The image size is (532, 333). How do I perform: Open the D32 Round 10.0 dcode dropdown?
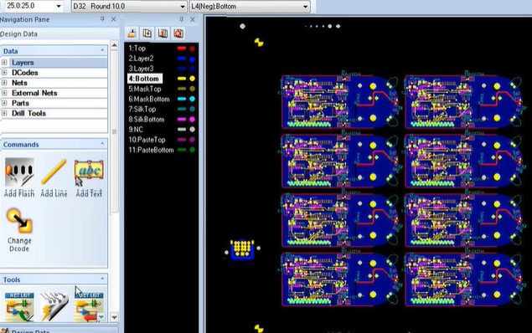tap(183, 6)
